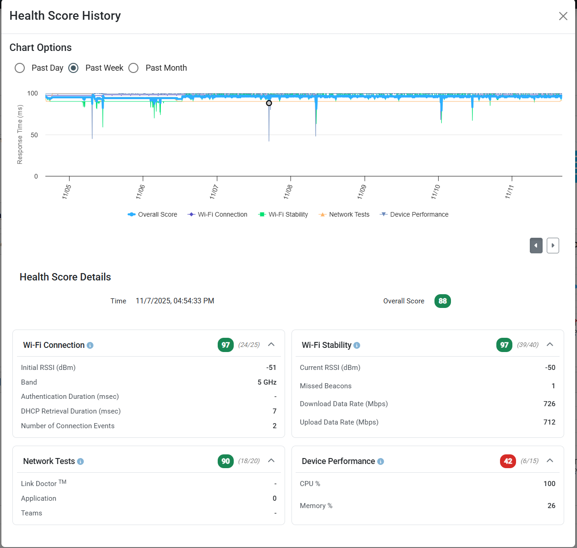Viewport: 577px width, 548px height.
Task: Collapse the Wi-Fi Connection panel
Action: tap(271, 345)
